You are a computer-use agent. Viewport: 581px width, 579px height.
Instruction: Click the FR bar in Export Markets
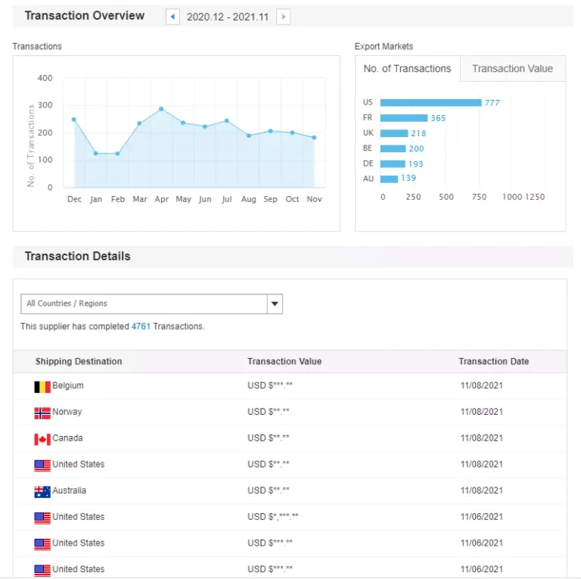click(403, 118)
